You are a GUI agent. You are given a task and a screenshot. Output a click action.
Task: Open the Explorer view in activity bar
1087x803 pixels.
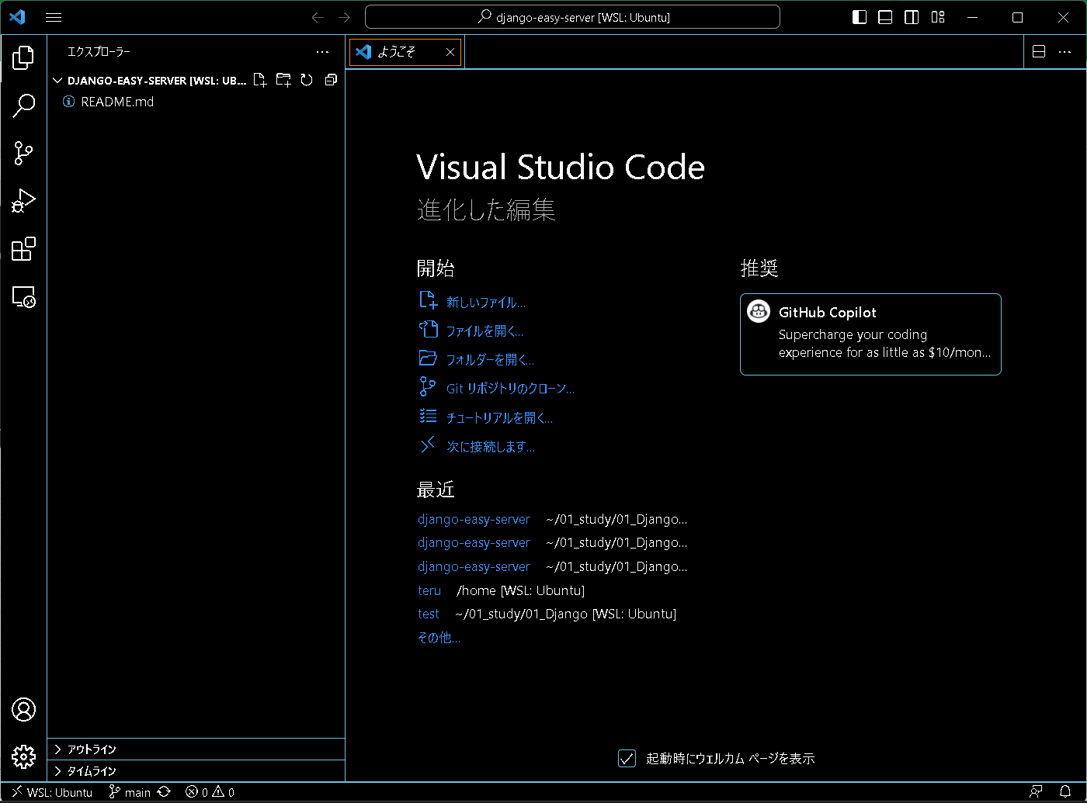pos(23,57)
